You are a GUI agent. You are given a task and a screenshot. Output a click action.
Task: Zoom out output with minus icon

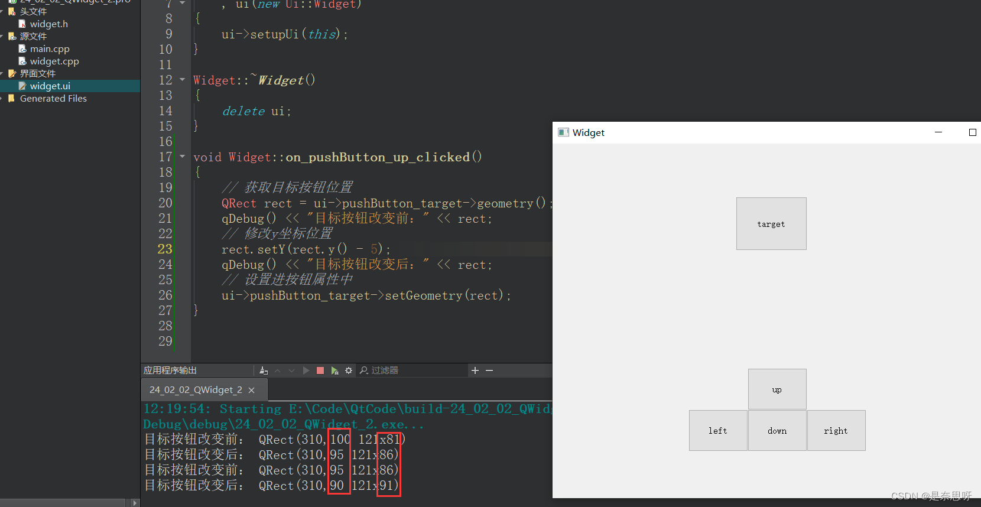coord(489,370)
